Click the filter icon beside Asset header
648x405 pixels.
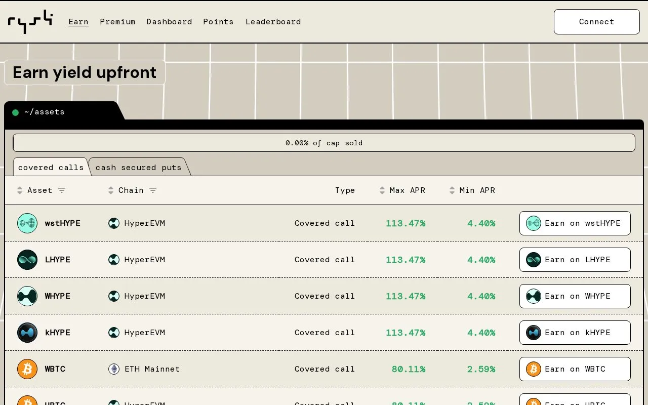[x=62, y=190]
